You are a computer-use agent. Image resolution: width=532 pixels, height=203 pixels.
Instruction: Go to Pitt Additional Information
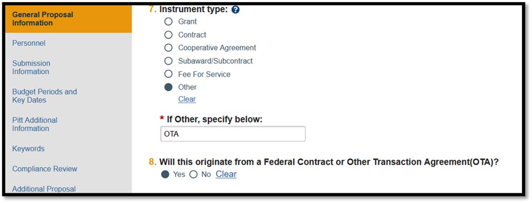[34, 124]
